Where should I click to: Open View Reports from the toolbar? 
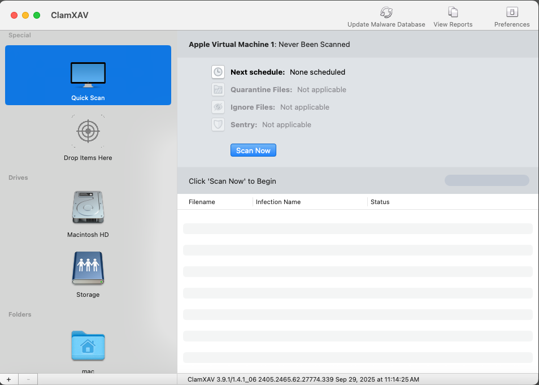(453, 12)
